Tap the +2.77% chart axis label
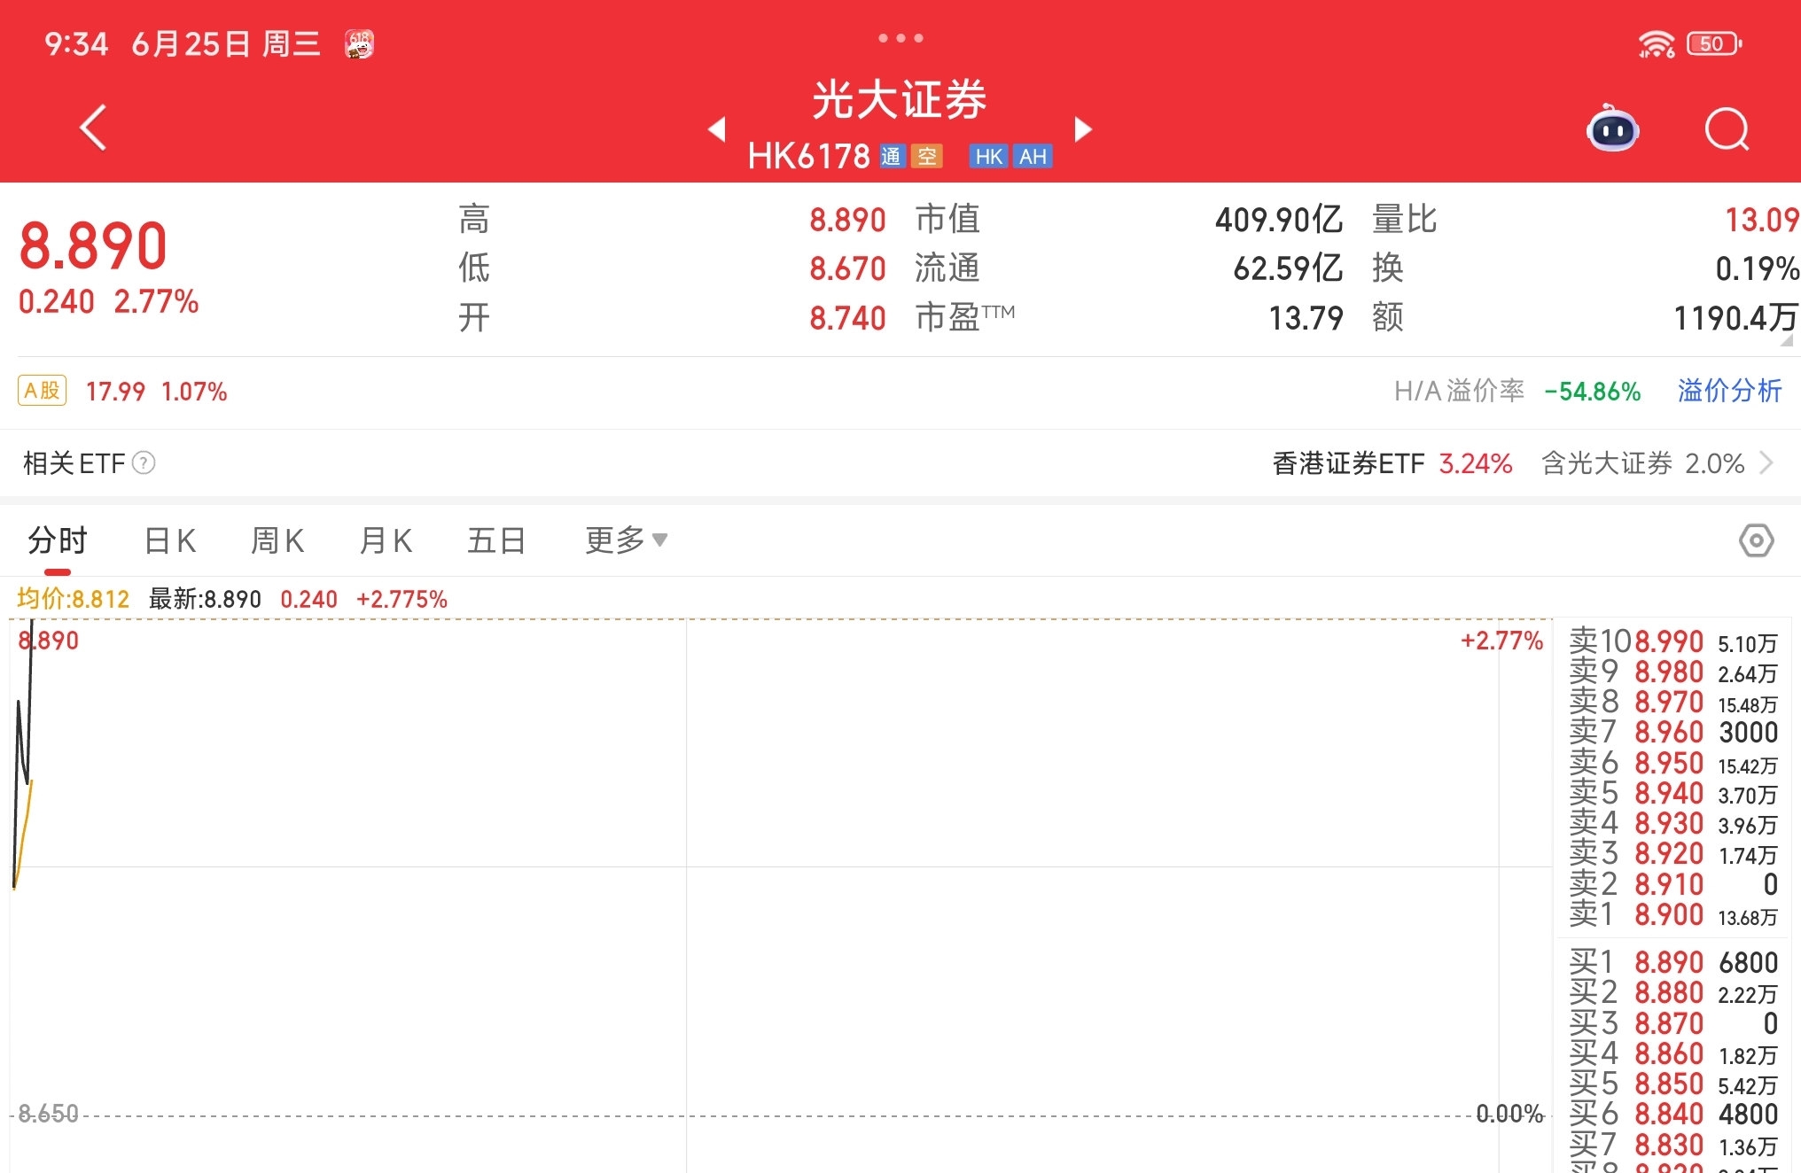 coord(1501,641)
